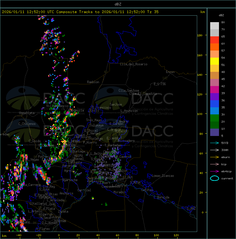
Task: Click the 'C_Chilenos' map label
Action: [27, 124]
